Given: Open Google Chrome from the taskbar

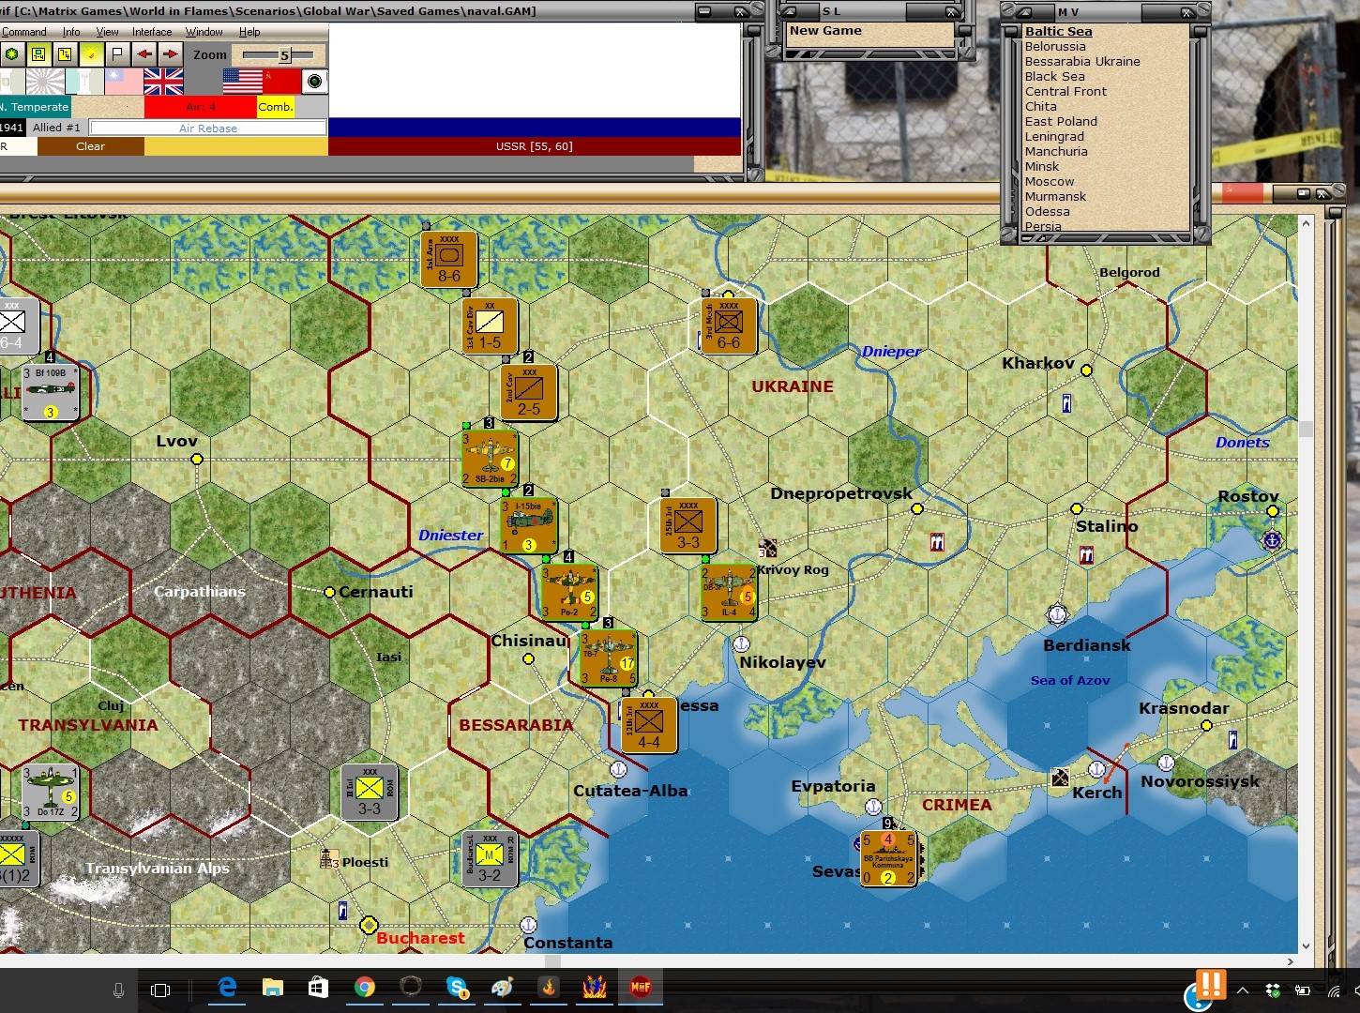Looking at the screenshot, I should point(364,987).
